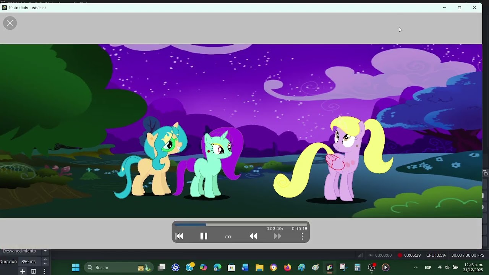Image resolution: width=489 pixels, height=275 pixels.
Task: Close the ibisPaint animation preview with the X
Action: (10, 23)
